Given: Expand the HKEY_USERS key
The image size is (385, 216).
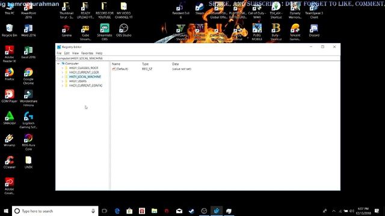Looking at the screenshot, I should click(63, 82).
